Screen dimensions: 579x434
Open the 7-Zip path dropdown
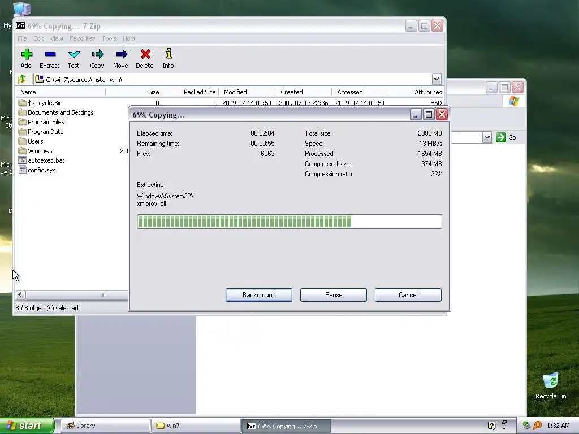[x=437, y=79]
